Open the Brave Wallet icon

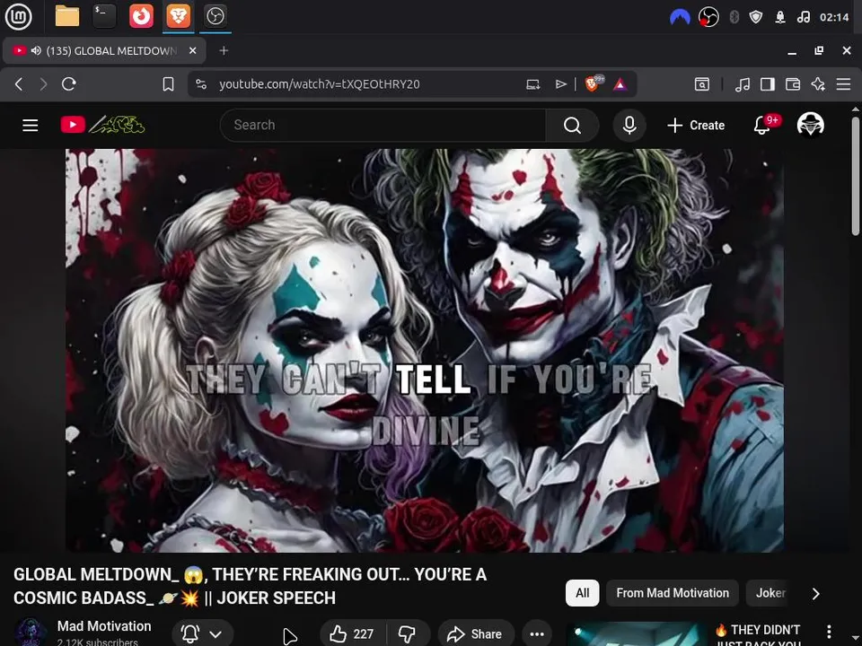(x=793, y=84)
